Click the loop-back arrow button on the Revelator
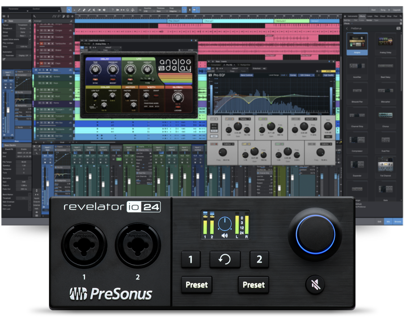Viewport: 404px width, 317px height. (x=225, y=259)
